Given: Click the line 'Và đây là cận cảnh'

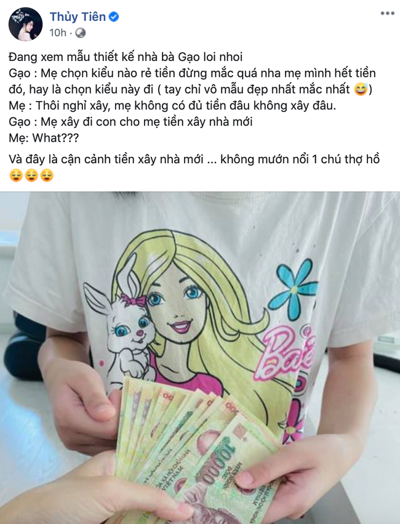Looking at the screenshot, I should [194, 159].
